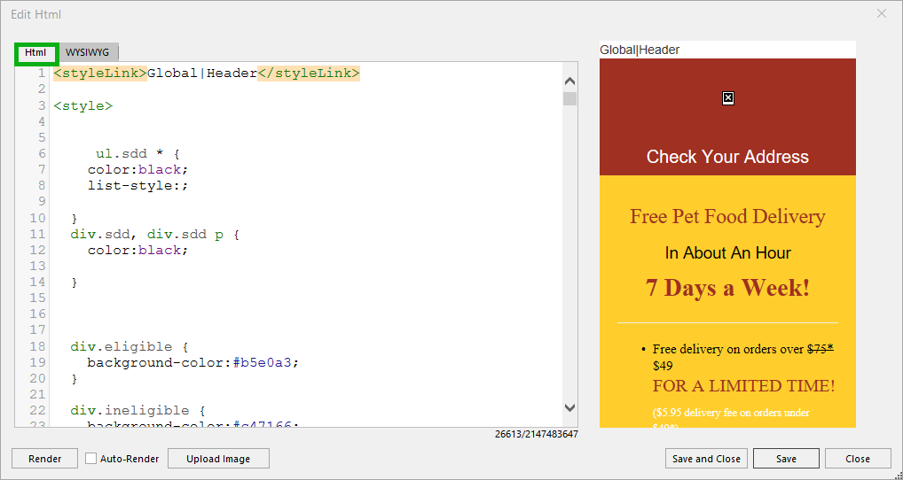903x480 pixels.
Task: Click 'Free delivery on orders over' bullet
Action: (728, 349)
